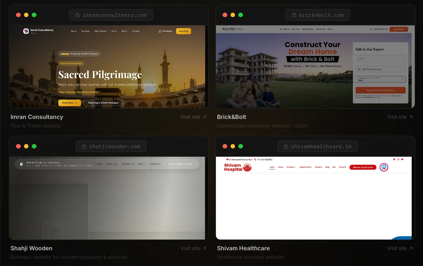This screenshot has height=266, width=423.
Task: Open the Delhi city dropdown next to Brick & Bolt logo
Action: (x=240, y=29)
